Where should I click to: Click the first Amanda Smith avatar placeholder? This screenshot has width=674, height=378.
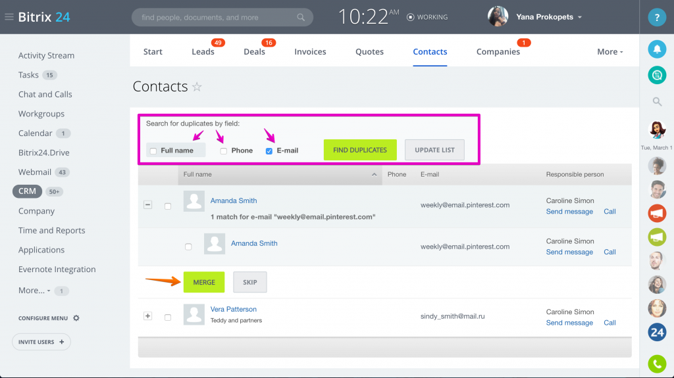(194, 201)
